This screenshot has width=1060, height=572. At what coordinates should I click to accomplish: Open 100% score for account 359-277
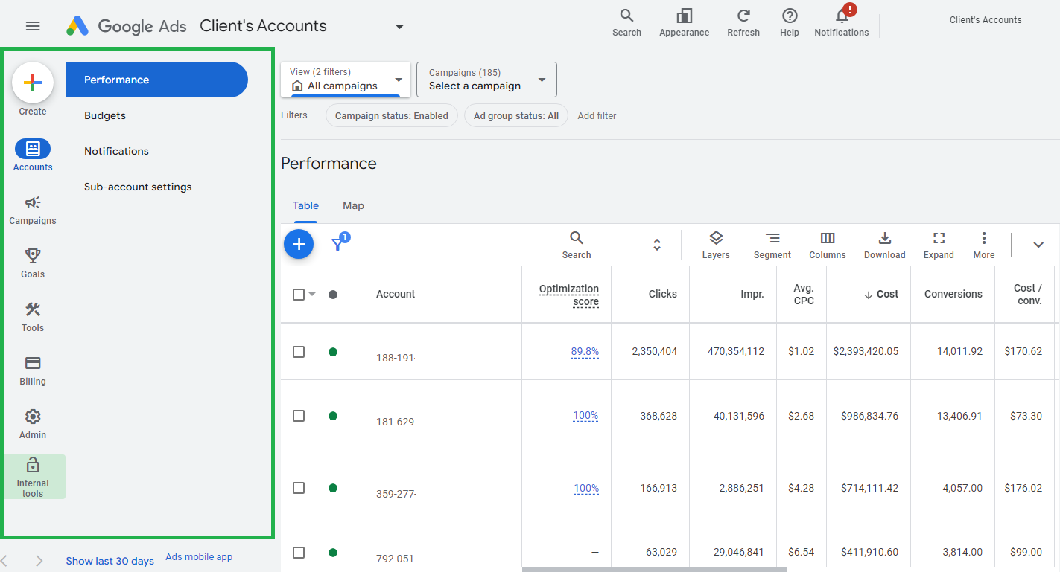[586, 489]
